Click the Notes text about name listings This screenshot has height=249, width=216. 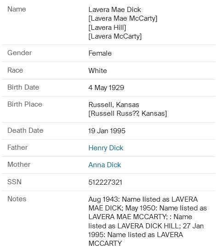[148, 221]
